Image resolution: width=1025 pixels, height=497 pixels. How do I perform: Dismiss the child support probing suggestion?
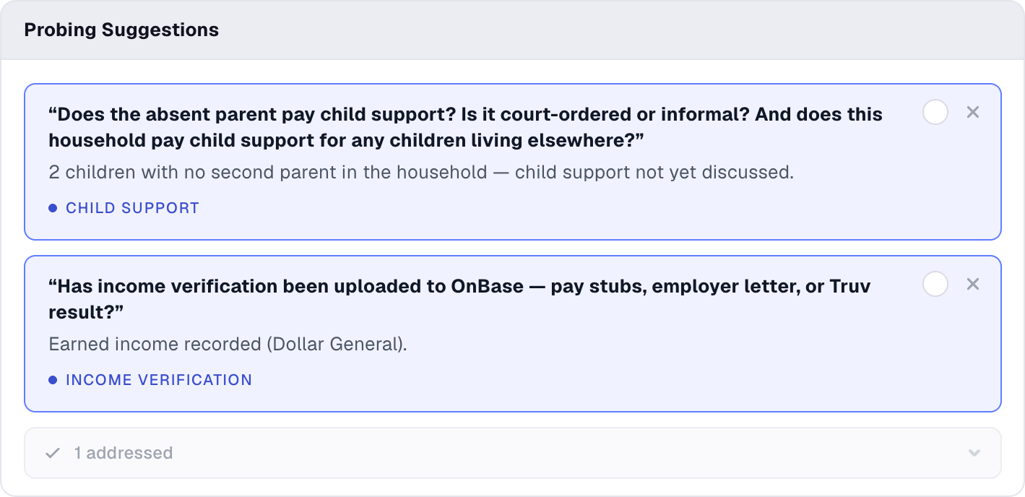click(x=973, y=112)
